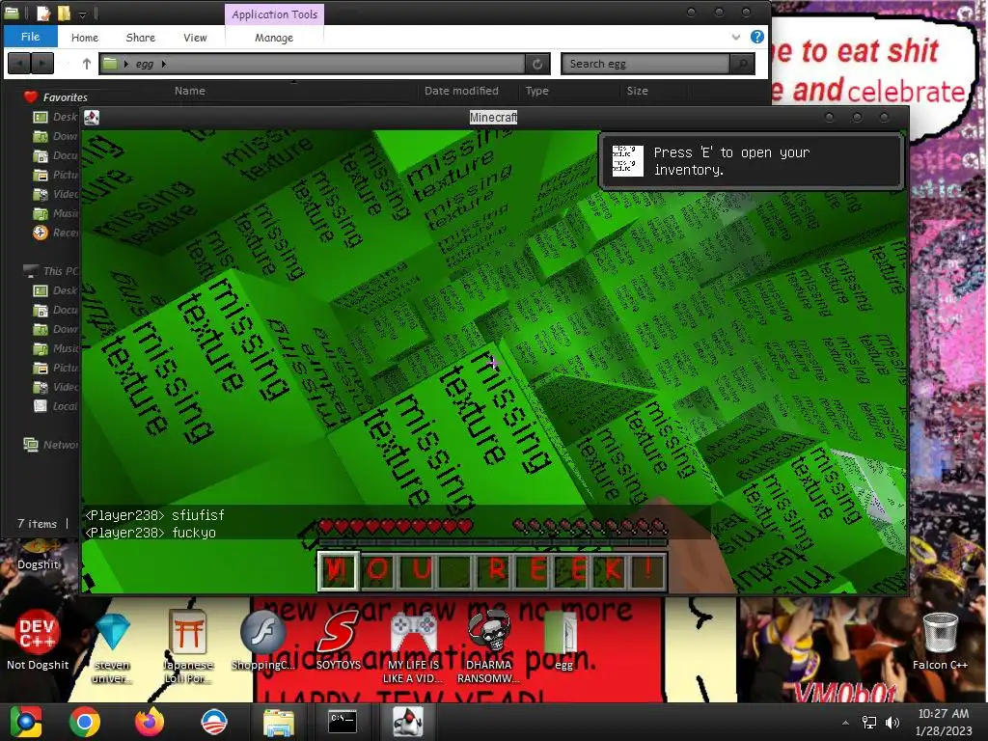
Task: Open the volume speaker tray icon
Action: coord(892,723)
